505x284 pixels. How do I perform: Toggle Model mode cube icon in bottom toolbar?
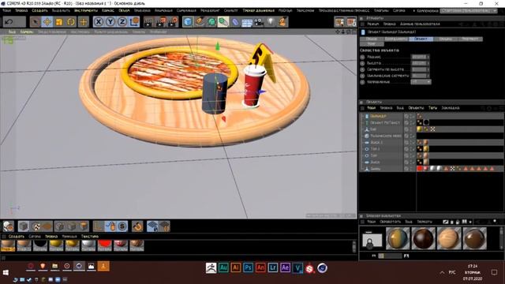tap(23, 226)
